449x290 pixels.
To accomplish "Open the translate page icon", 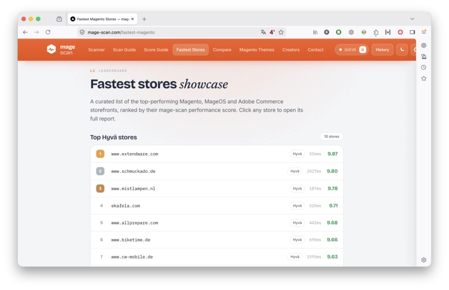I will click(263, 32).
